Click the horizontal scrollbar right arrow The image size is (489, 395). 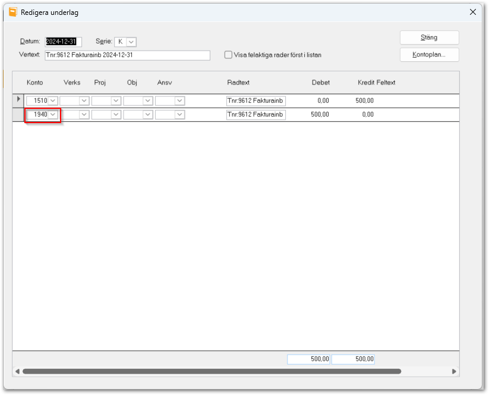pos(454,371)
